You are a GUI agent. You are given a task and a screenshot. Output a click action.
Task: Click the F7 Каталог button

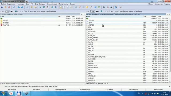109,90
